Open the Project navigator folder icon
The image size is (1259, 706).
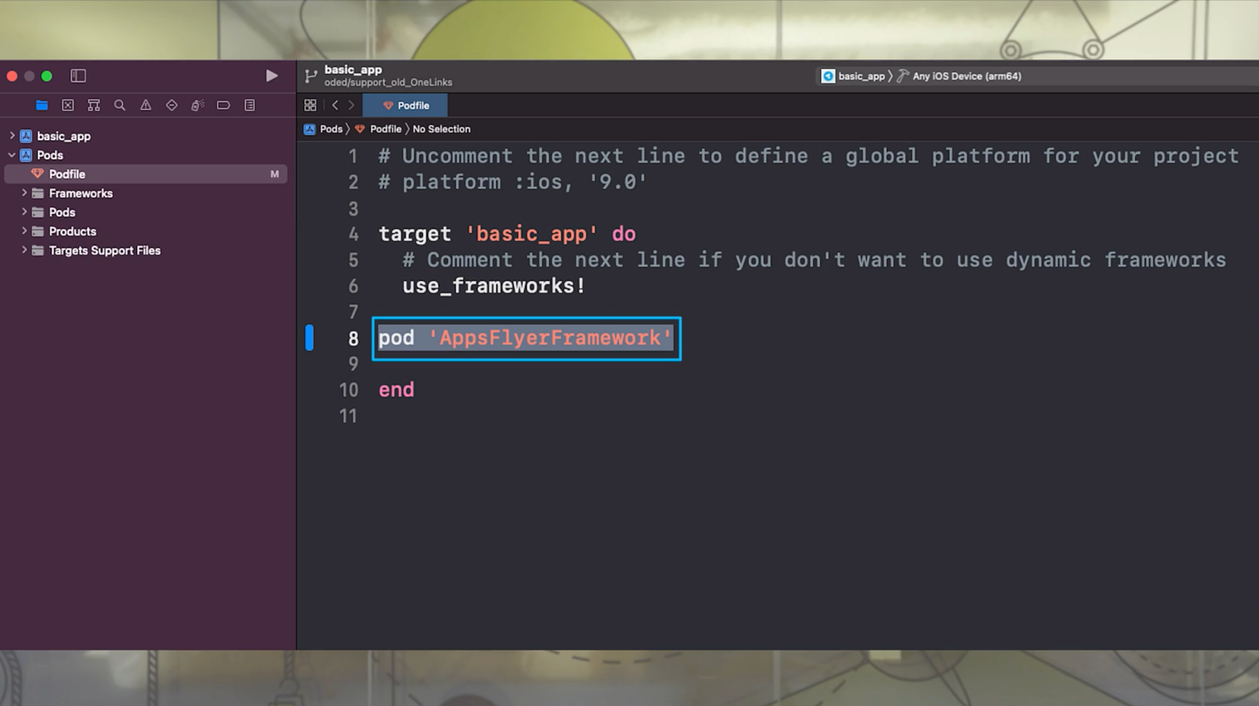tap(42, 105)
